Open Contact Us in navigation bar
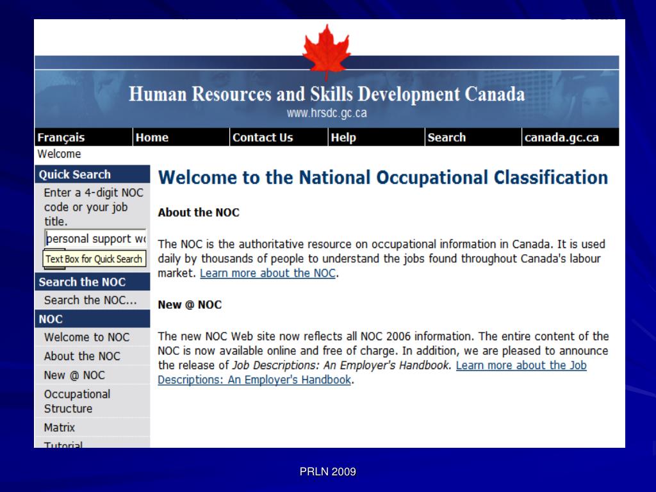This screenshot has width=656, height=492. point(263,138)
